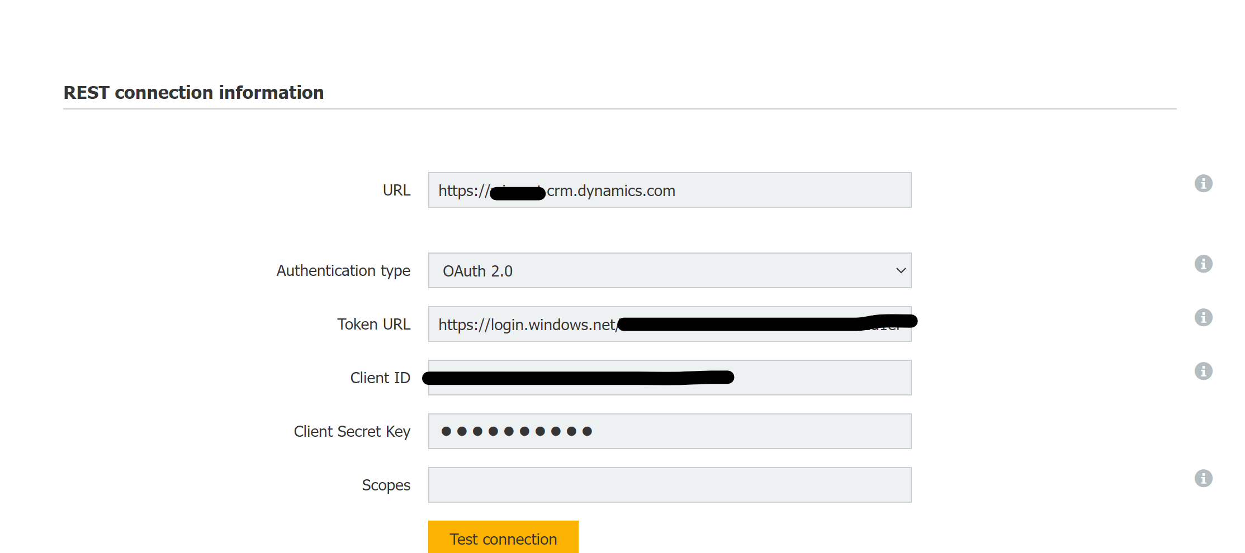Click the REST connection information heading
The width and height of the screenshot is (1245, 553).
coord(193,93)
